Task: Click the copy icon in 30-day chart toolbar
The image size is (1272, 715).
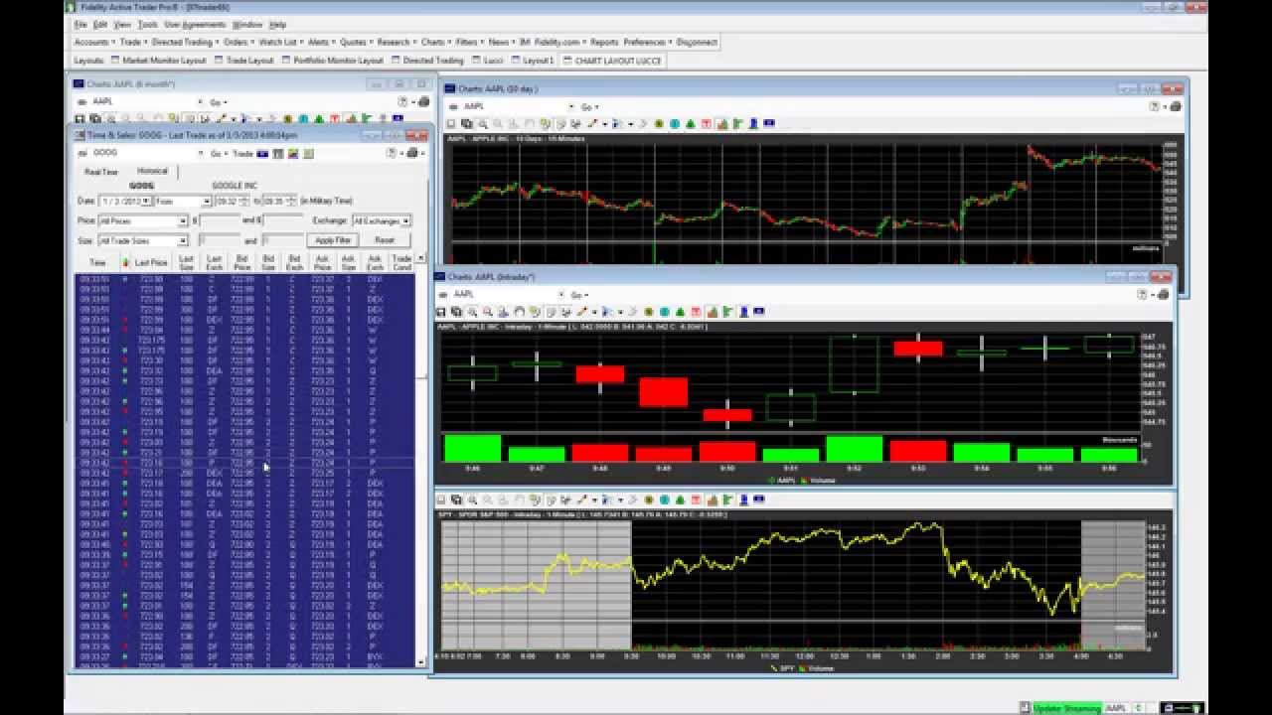Action: pos(467,123)
